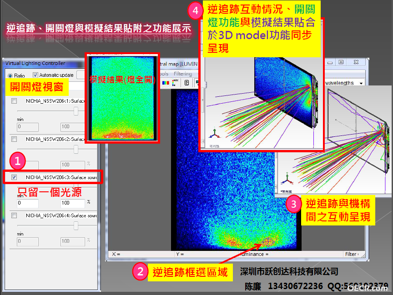Toggle the Automatic update checkbox
Viewport: 393px width, 295px height.
(x=35, y=75)
